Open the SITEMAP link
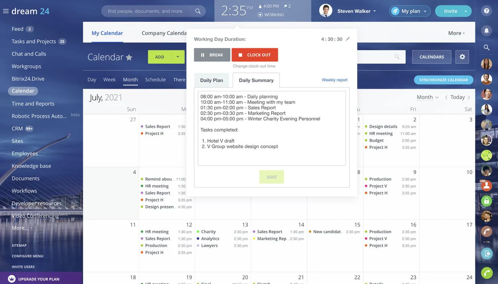Image resolution: width=498 pixels, height=284 pixels. 19,245
